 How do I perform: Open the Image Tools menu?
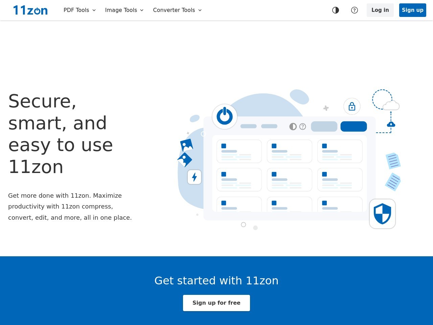coord(124,10)
